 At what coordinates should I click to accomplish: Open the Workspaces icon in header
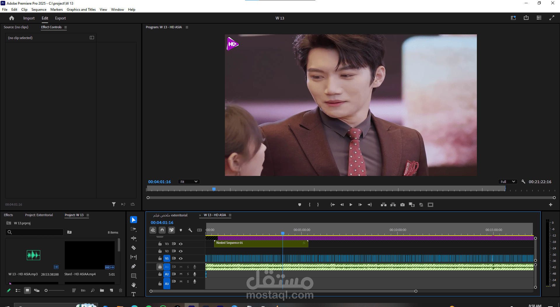point(539,18)
